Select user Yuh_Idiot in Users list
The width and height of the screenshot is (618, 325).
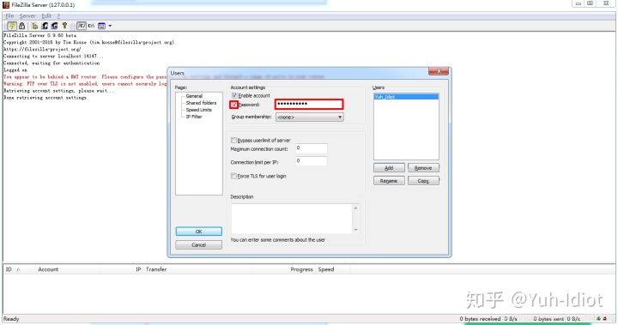[406, 97]
